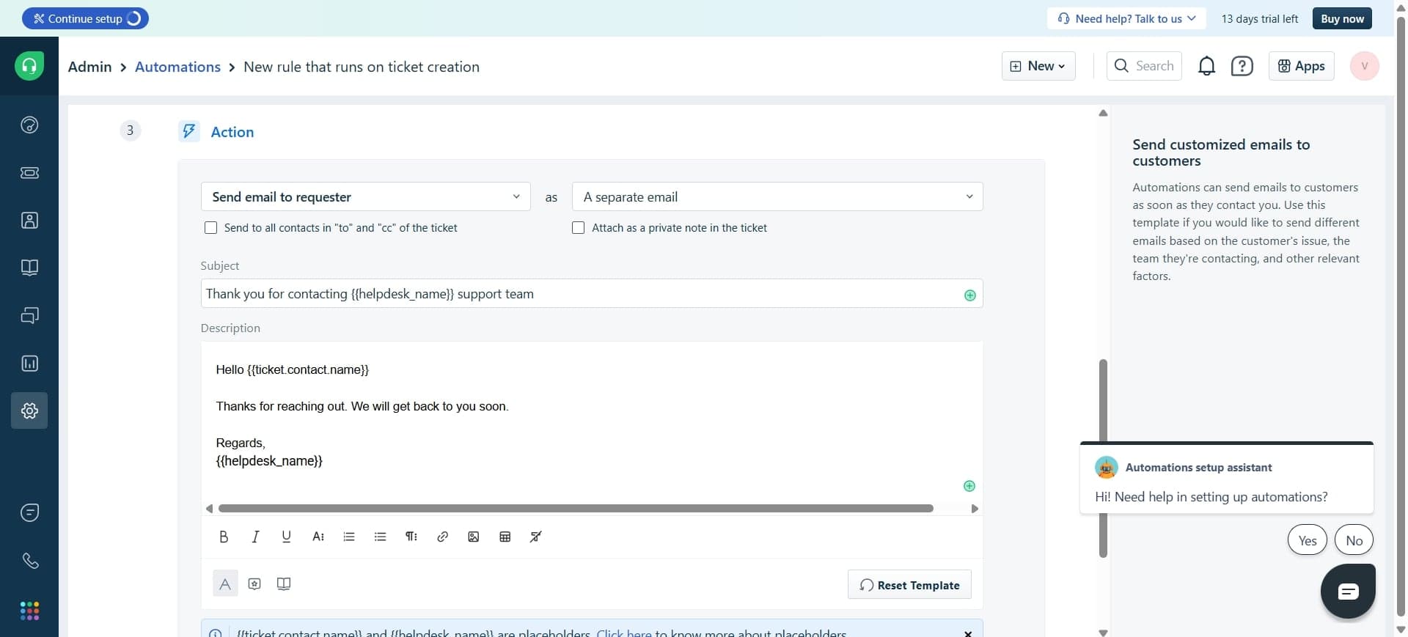This screenshot has height=637, width=1408.
Task: Open the Solutions knowledge base book icon
Action: tap(29, 268)
